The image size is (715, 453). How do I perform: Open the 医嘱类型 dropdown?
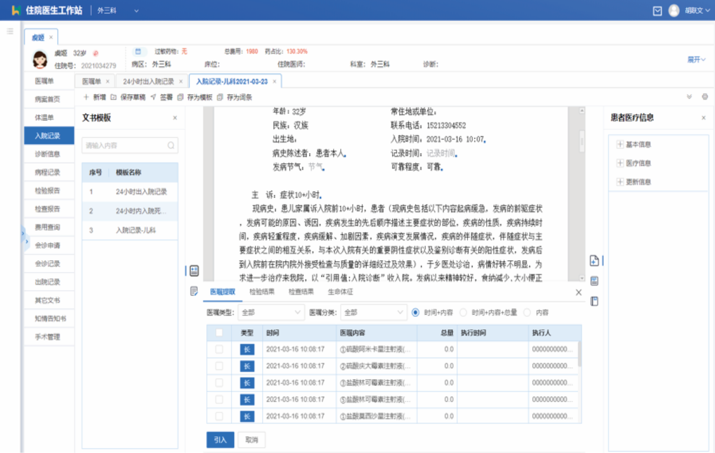272,313
